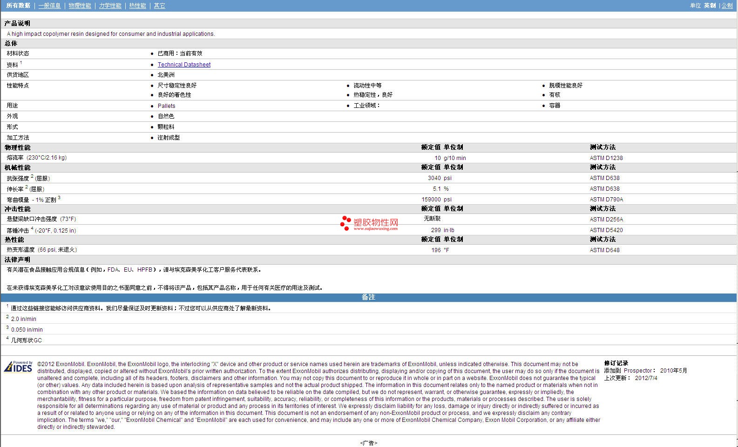This screenshot has height=447, width=738.
Task: Select the 无断裂 impact result
Action: 432,219
